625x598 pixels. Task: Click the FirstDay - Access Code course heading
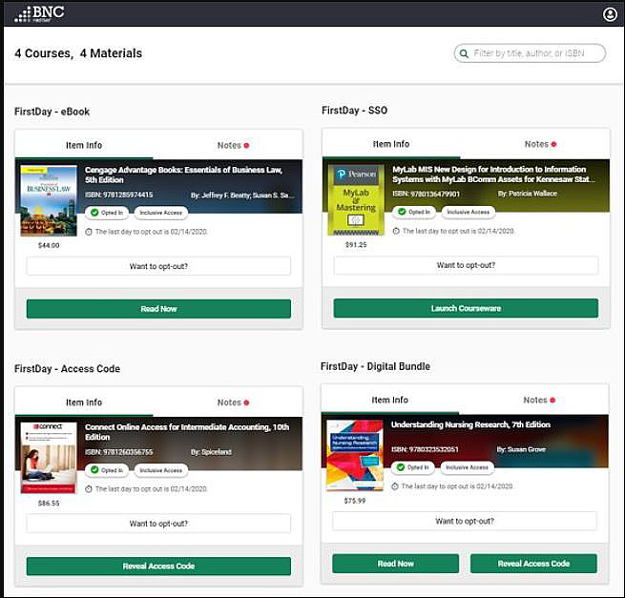pos(67,369)
